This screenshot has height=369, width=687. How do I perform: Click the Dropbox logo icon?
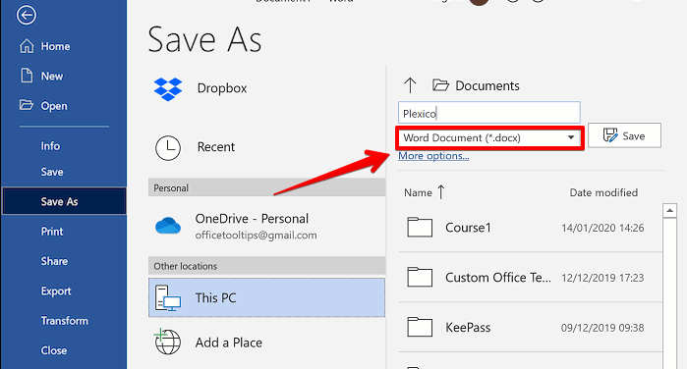[168, 89]
